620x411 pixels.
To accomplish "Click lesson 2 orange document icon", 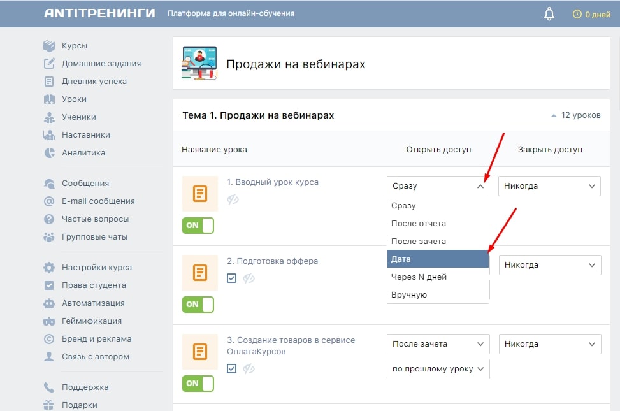I will (x=200, y=273).
